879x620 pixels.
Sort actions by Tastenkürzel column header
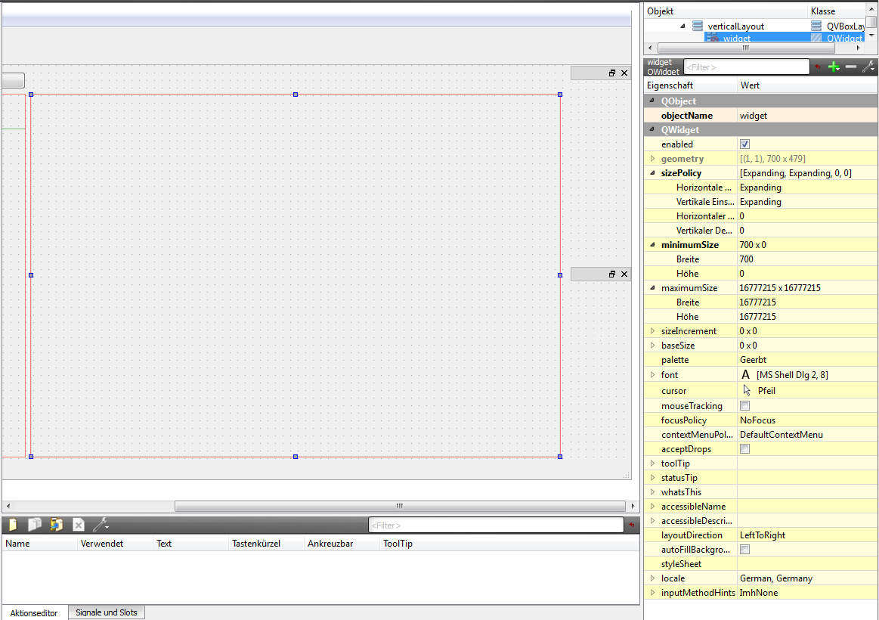point(266,543)
